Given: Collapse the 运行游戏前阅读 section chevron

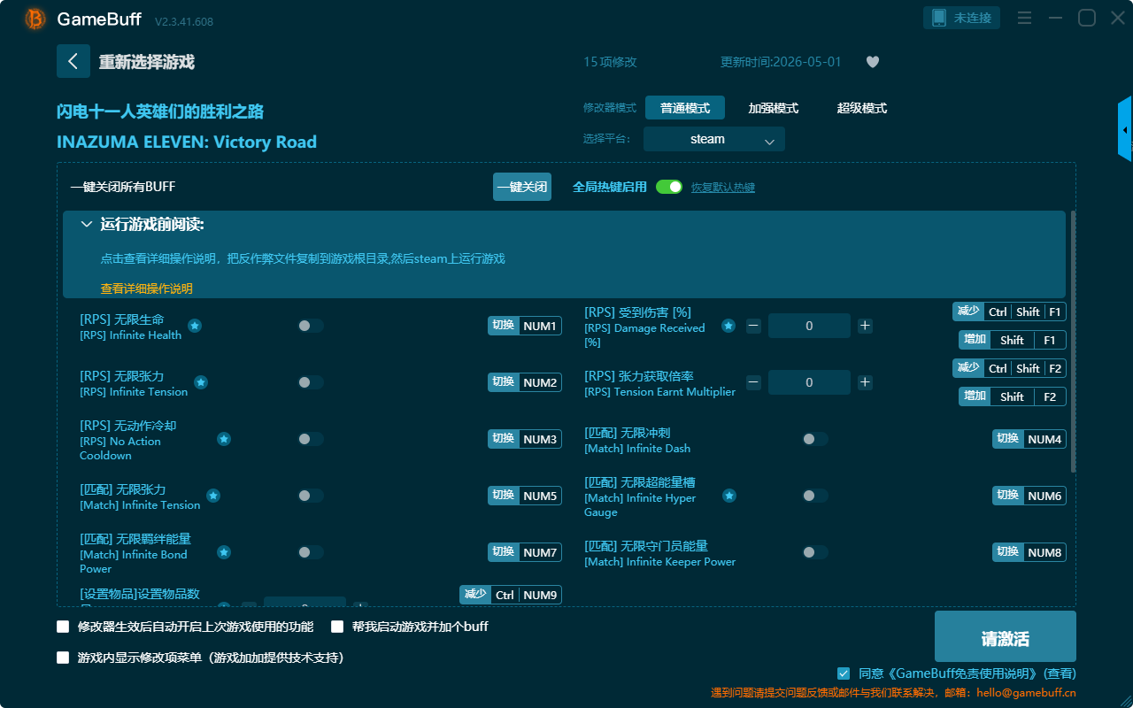Looking at the screenshot, I should tap(87, 225).
